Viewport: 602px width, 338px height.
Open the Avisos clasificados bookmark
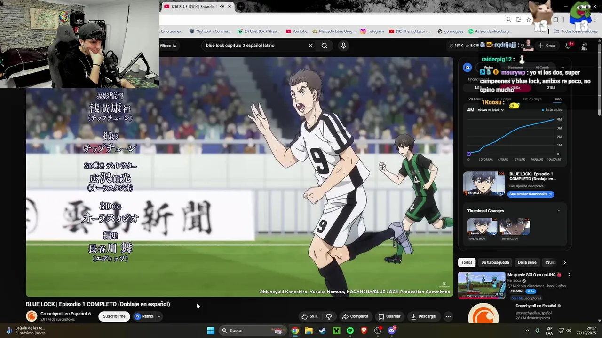tap(490, 31)
